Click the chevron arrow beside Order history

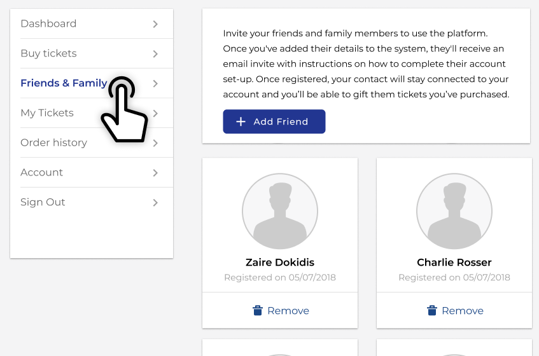[x=155, y=143]
